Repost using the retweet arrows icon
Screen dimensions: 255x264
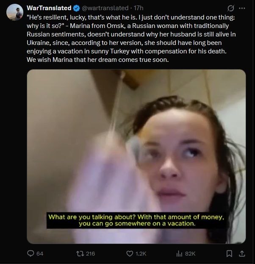click(x=80, y=253)
